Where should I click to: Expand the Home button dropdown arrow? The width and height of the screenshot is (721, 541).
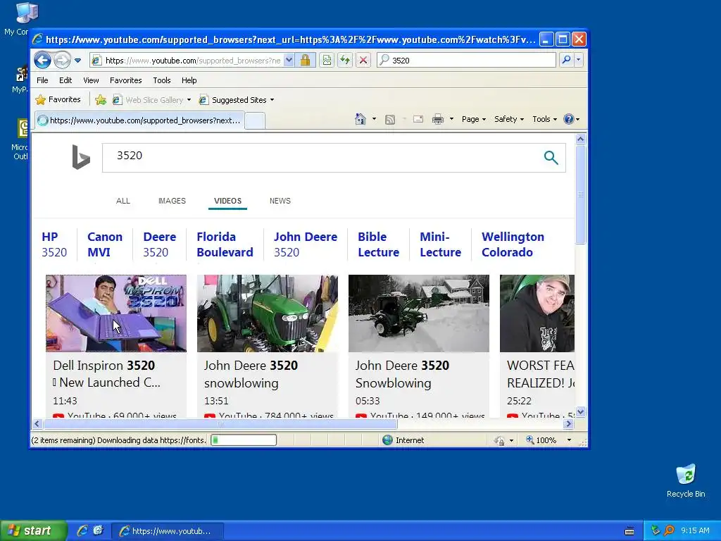pyautogui.click(x=374, y=119)
